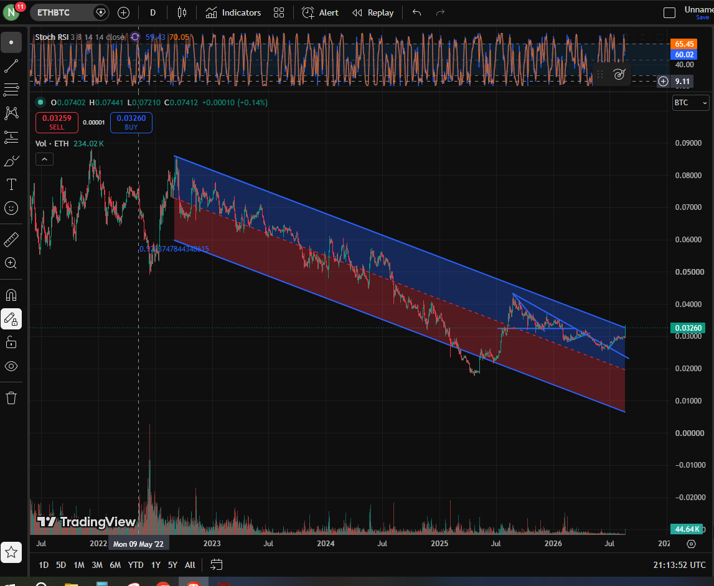
Task: Click the undo arrow
Action: (x=416, y=12)
